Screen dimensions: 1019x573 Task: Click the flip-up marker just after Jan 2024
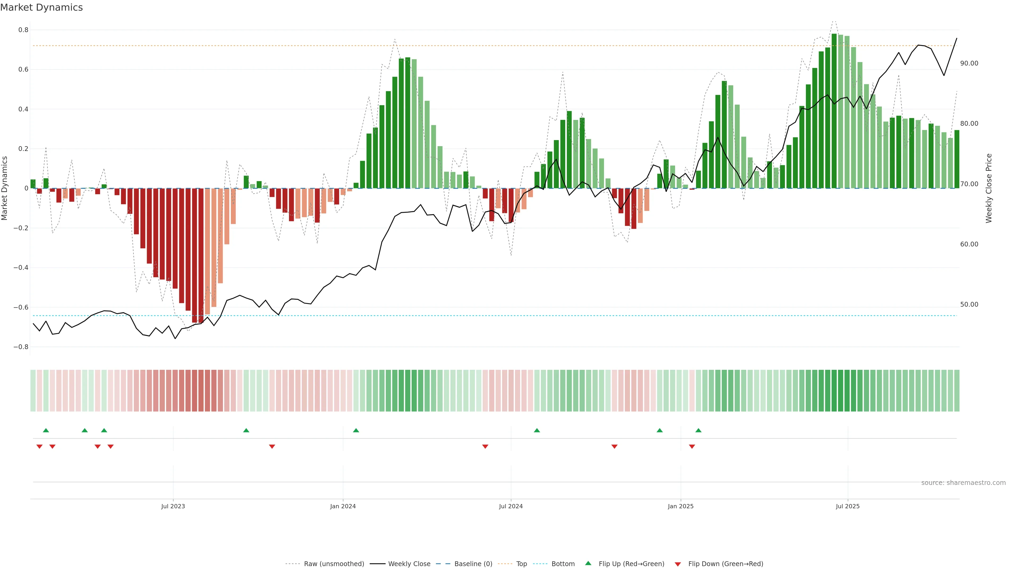356,430
